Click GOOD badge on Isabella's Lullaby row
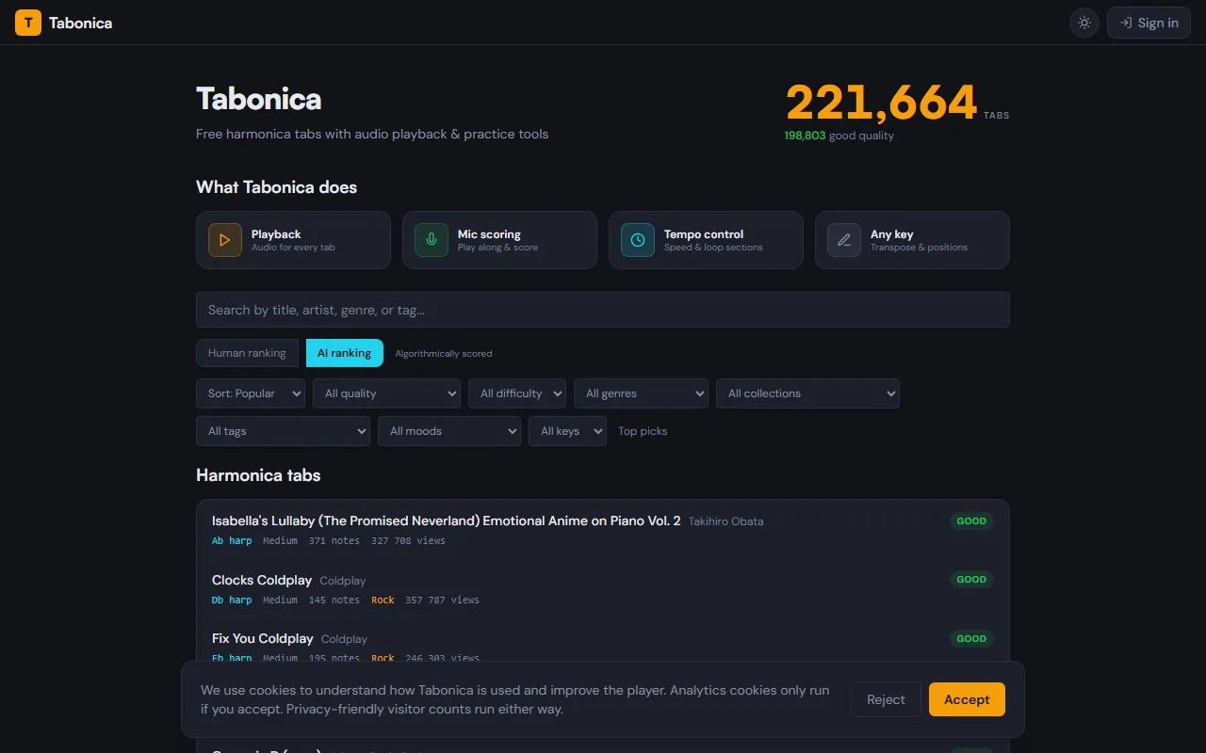 pyautogui.click(x=971, y=521)
